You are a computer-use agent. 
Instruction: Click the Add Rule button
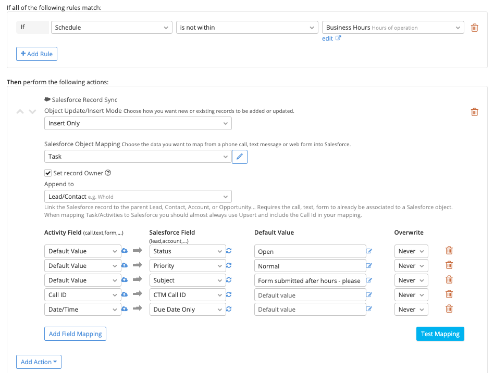[36, 54]
